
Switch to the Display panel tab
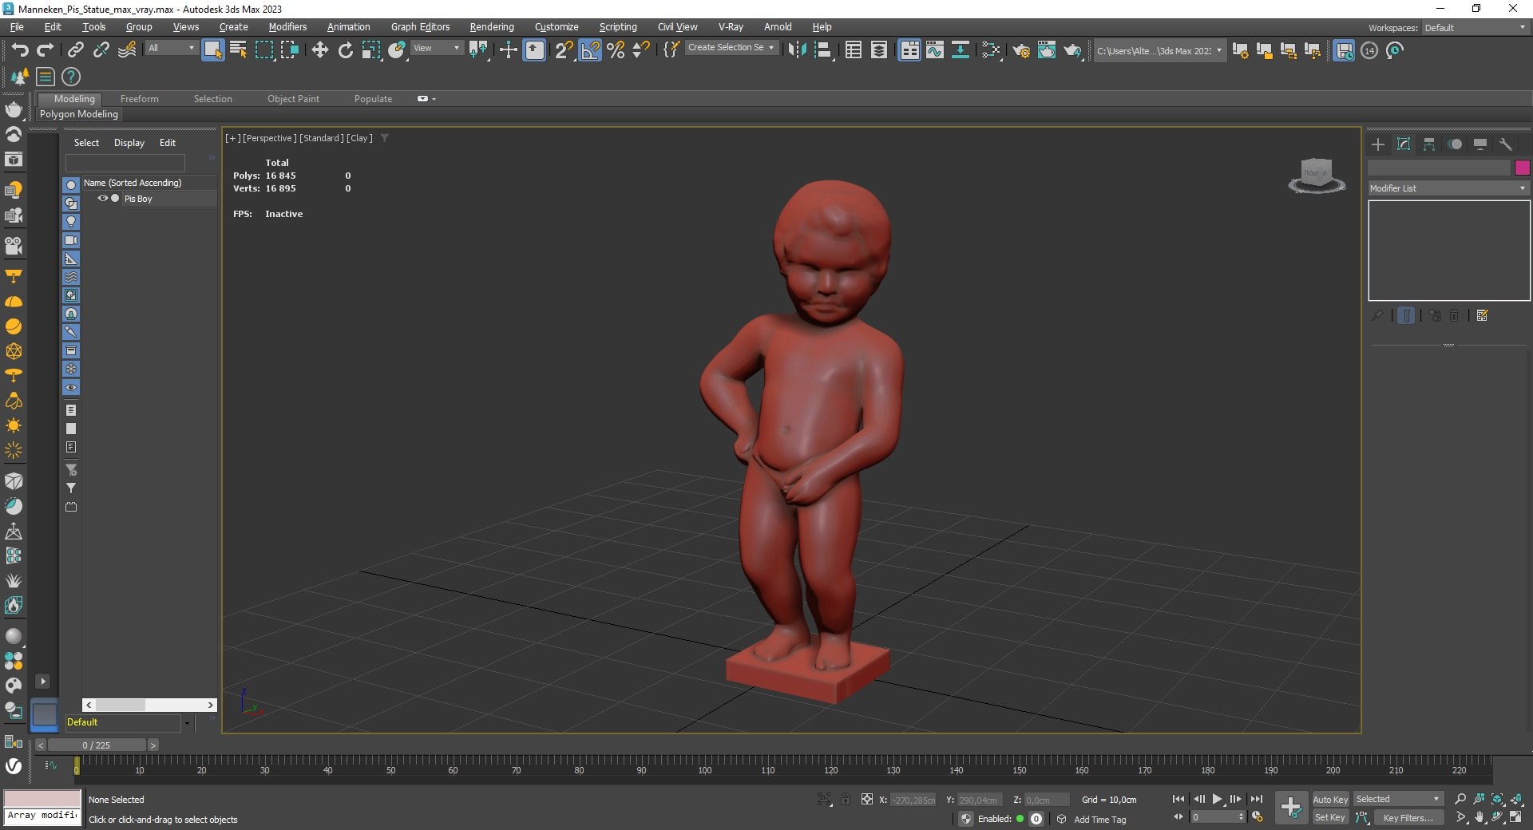(1480, 144)
